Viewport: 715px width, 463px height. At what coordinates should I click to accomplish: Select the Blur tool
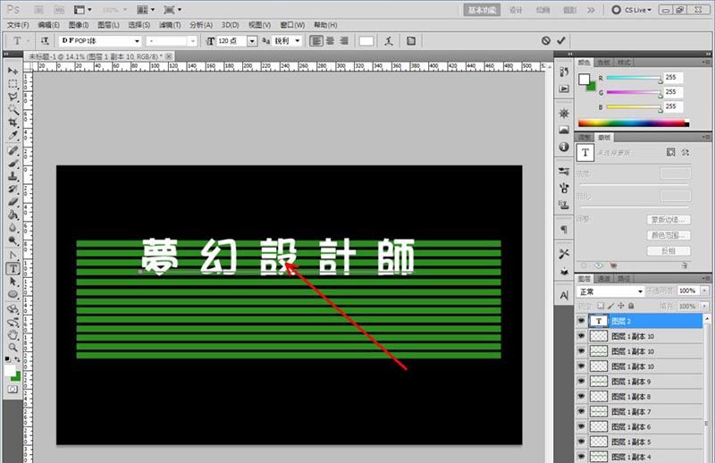(x=13, y=227)
